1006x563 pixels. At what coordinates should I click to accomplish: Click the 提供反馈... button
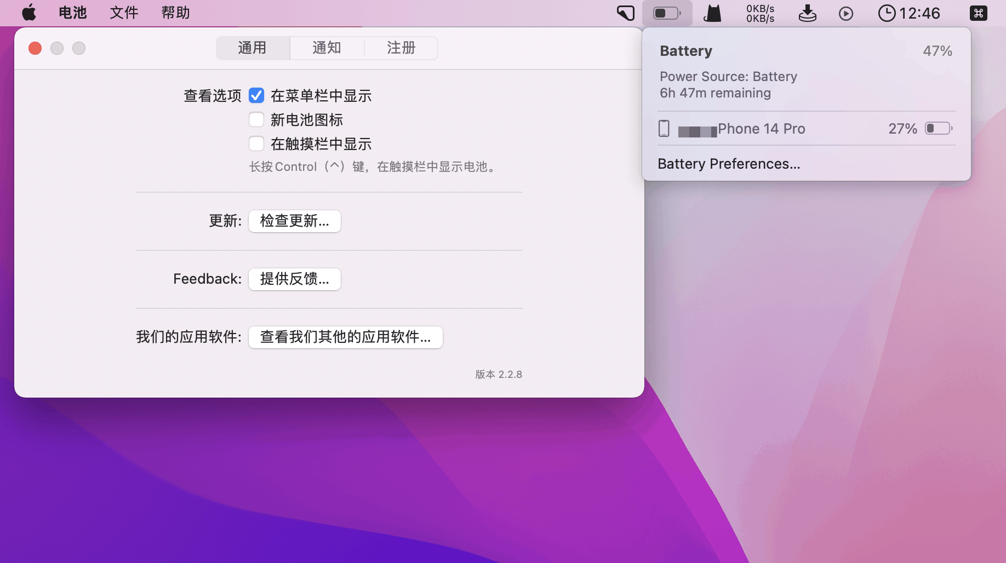(295, 279)
